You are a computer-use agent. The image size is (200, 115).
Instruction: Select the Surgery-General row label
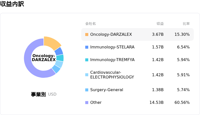[106, 90]
